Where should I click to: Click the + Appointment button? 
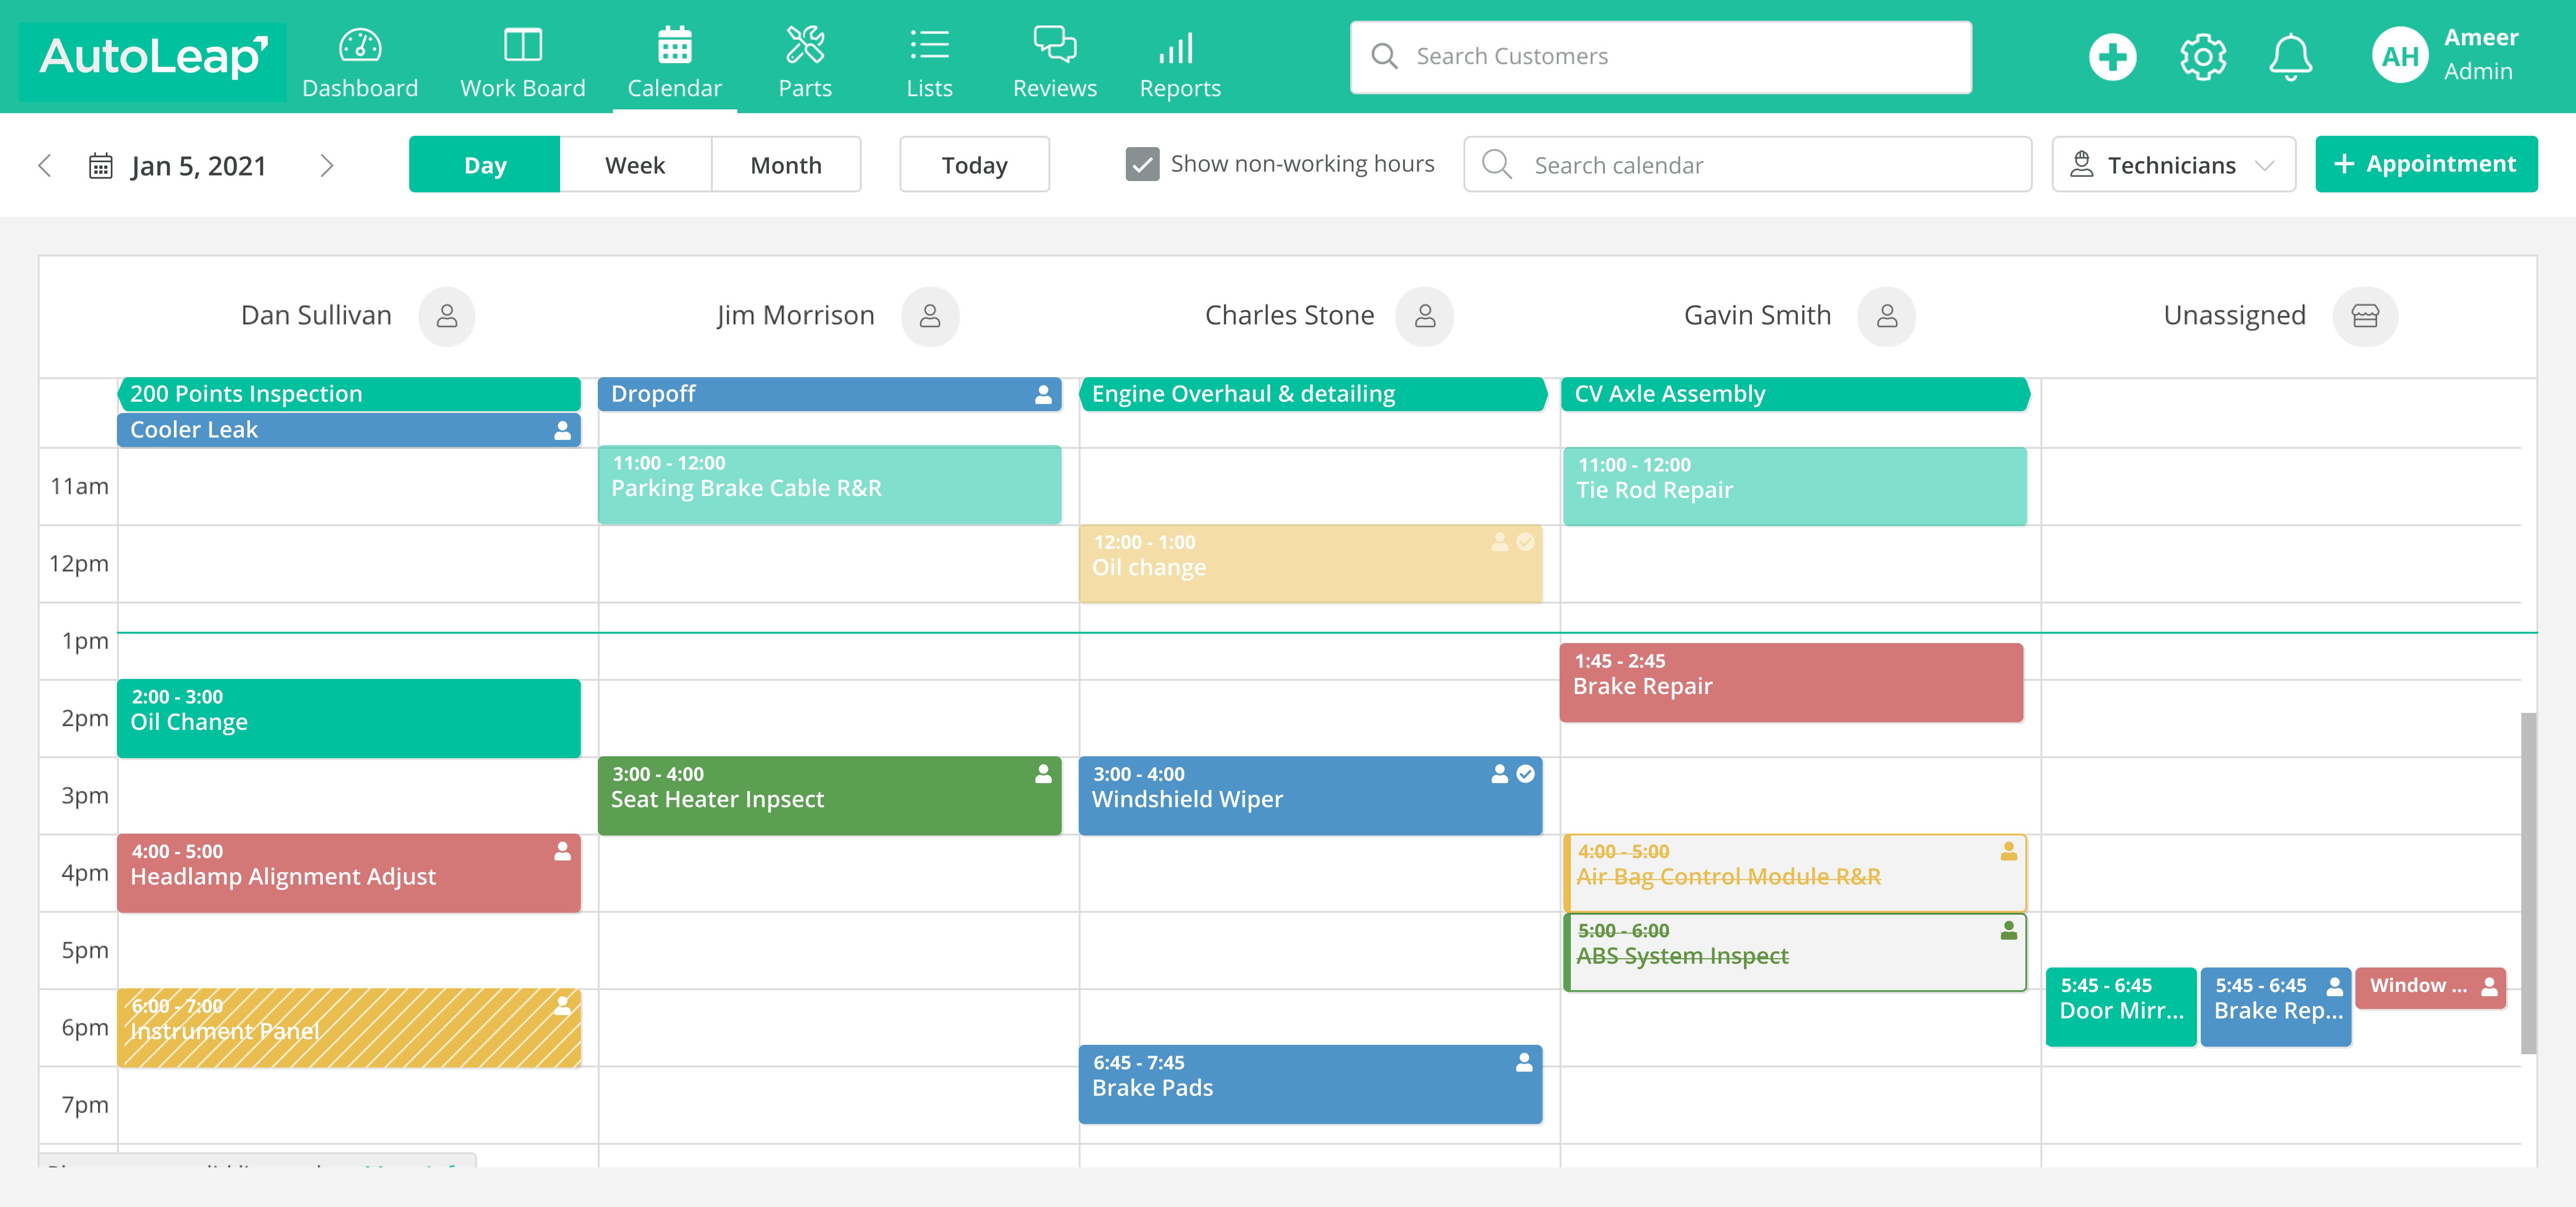pos(2425,164)
